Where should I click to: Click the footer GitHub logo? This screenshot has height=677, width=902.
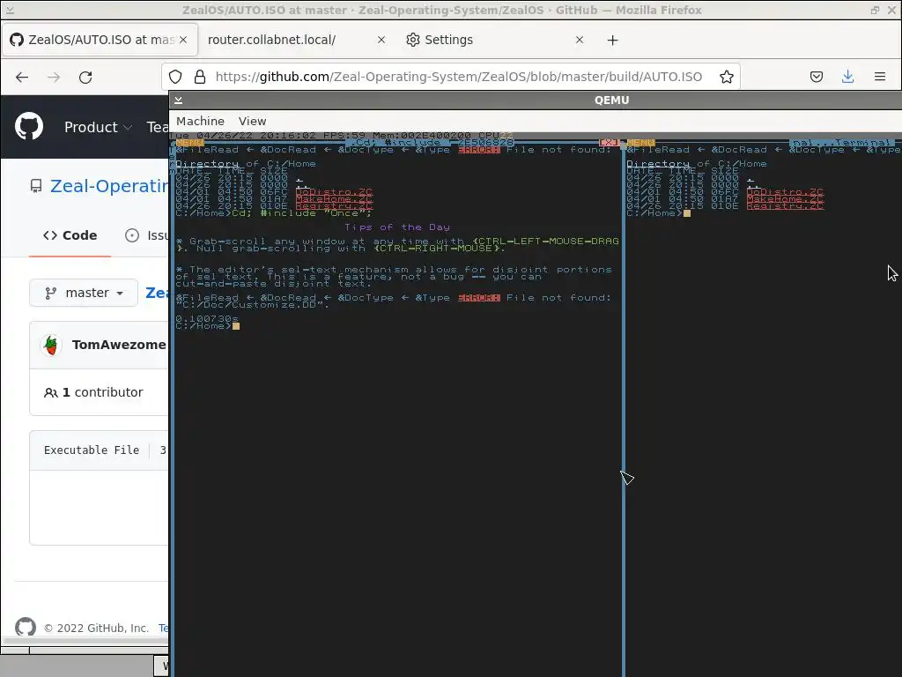[x=26, y=627]
